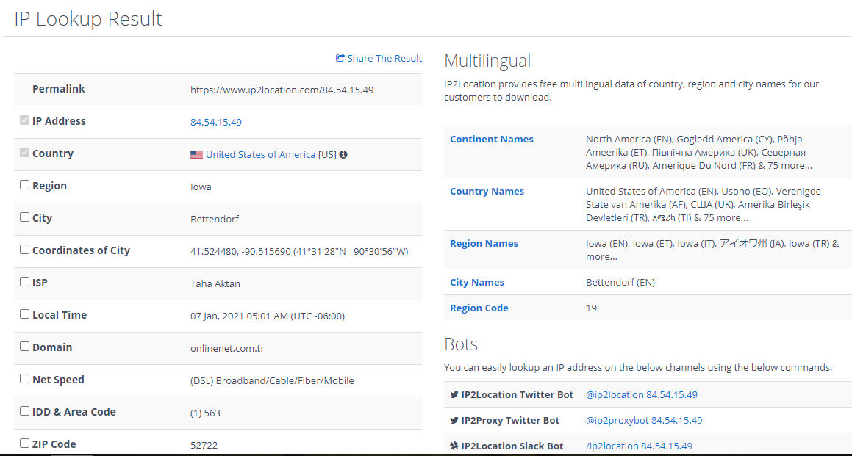The width and height of the screenshot is (852, 456).
Task: Open the City Names link
Action: click(x=477, y=282)
